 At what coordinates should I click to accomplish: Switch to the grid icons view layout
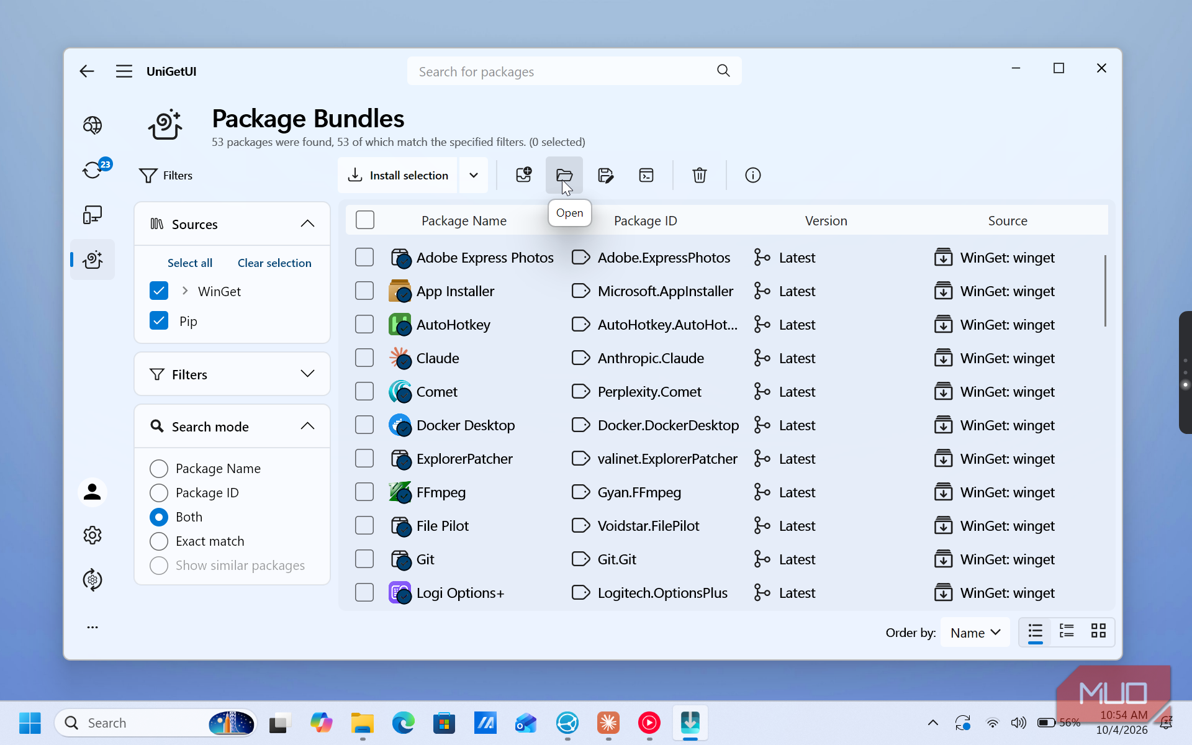[x=1098, y=632]
